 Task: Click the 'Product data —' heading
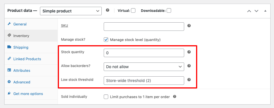click(x=22, y=10)
